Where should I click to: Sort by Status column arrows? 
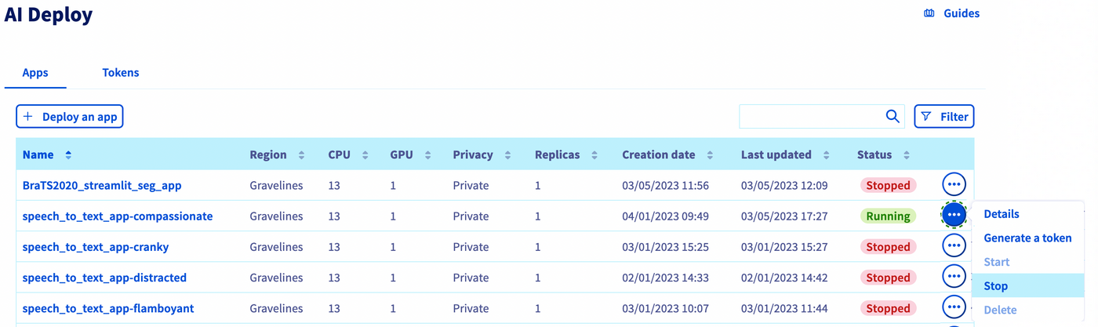click(907, 155)
